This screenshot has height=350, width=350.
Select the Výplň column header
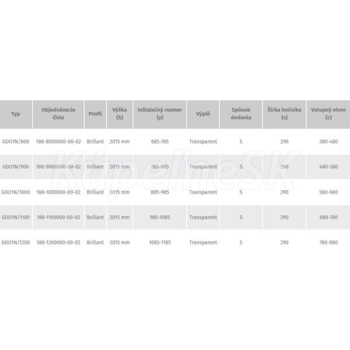203,114
